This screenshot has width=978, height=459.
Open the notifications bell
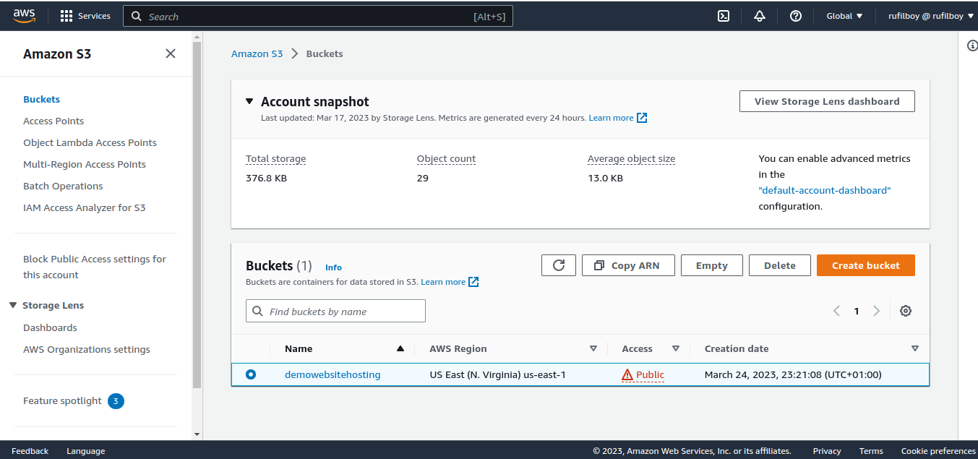pos(760,16)
